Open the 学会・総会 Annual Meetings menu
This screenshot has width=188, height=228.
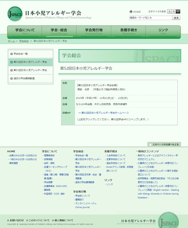pos(59,32)
